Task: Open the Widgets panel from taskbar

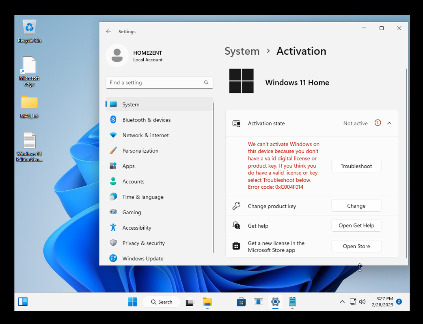Action: point(23,302)
